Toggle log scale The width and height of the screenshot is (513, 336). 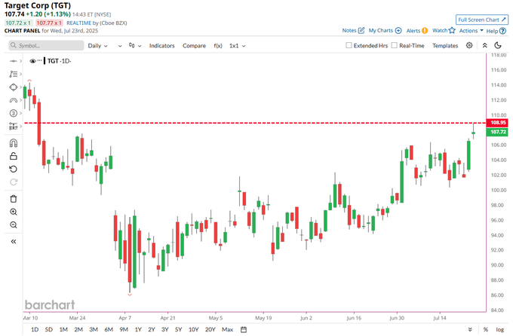click(x=499, y=329)
